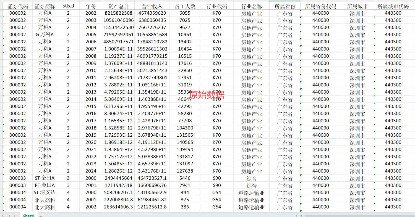This screenshot has height=217, width=415.
Task: Select the 所属省份 header cell
Action: tap(285, 6)
